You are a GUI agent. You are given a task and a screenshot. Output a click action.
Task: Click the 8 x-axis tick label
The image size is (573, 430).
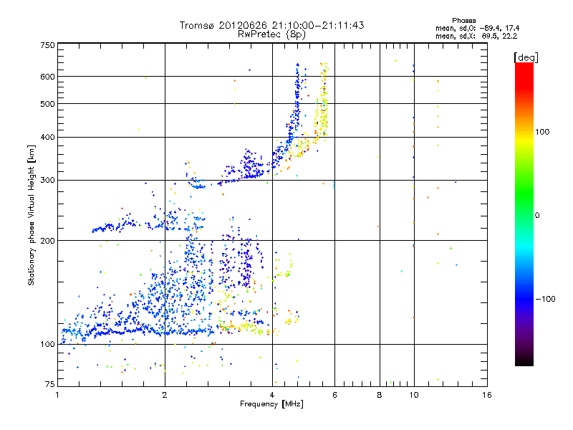click(380, 395)
